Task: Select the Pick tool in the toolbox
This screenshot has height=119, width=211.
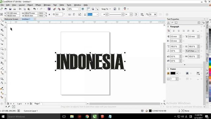Action: pos(2,20)
